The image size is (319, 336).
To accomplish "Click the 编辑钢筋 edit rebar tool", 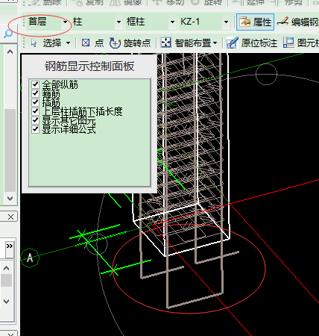I will coord(298,22).
